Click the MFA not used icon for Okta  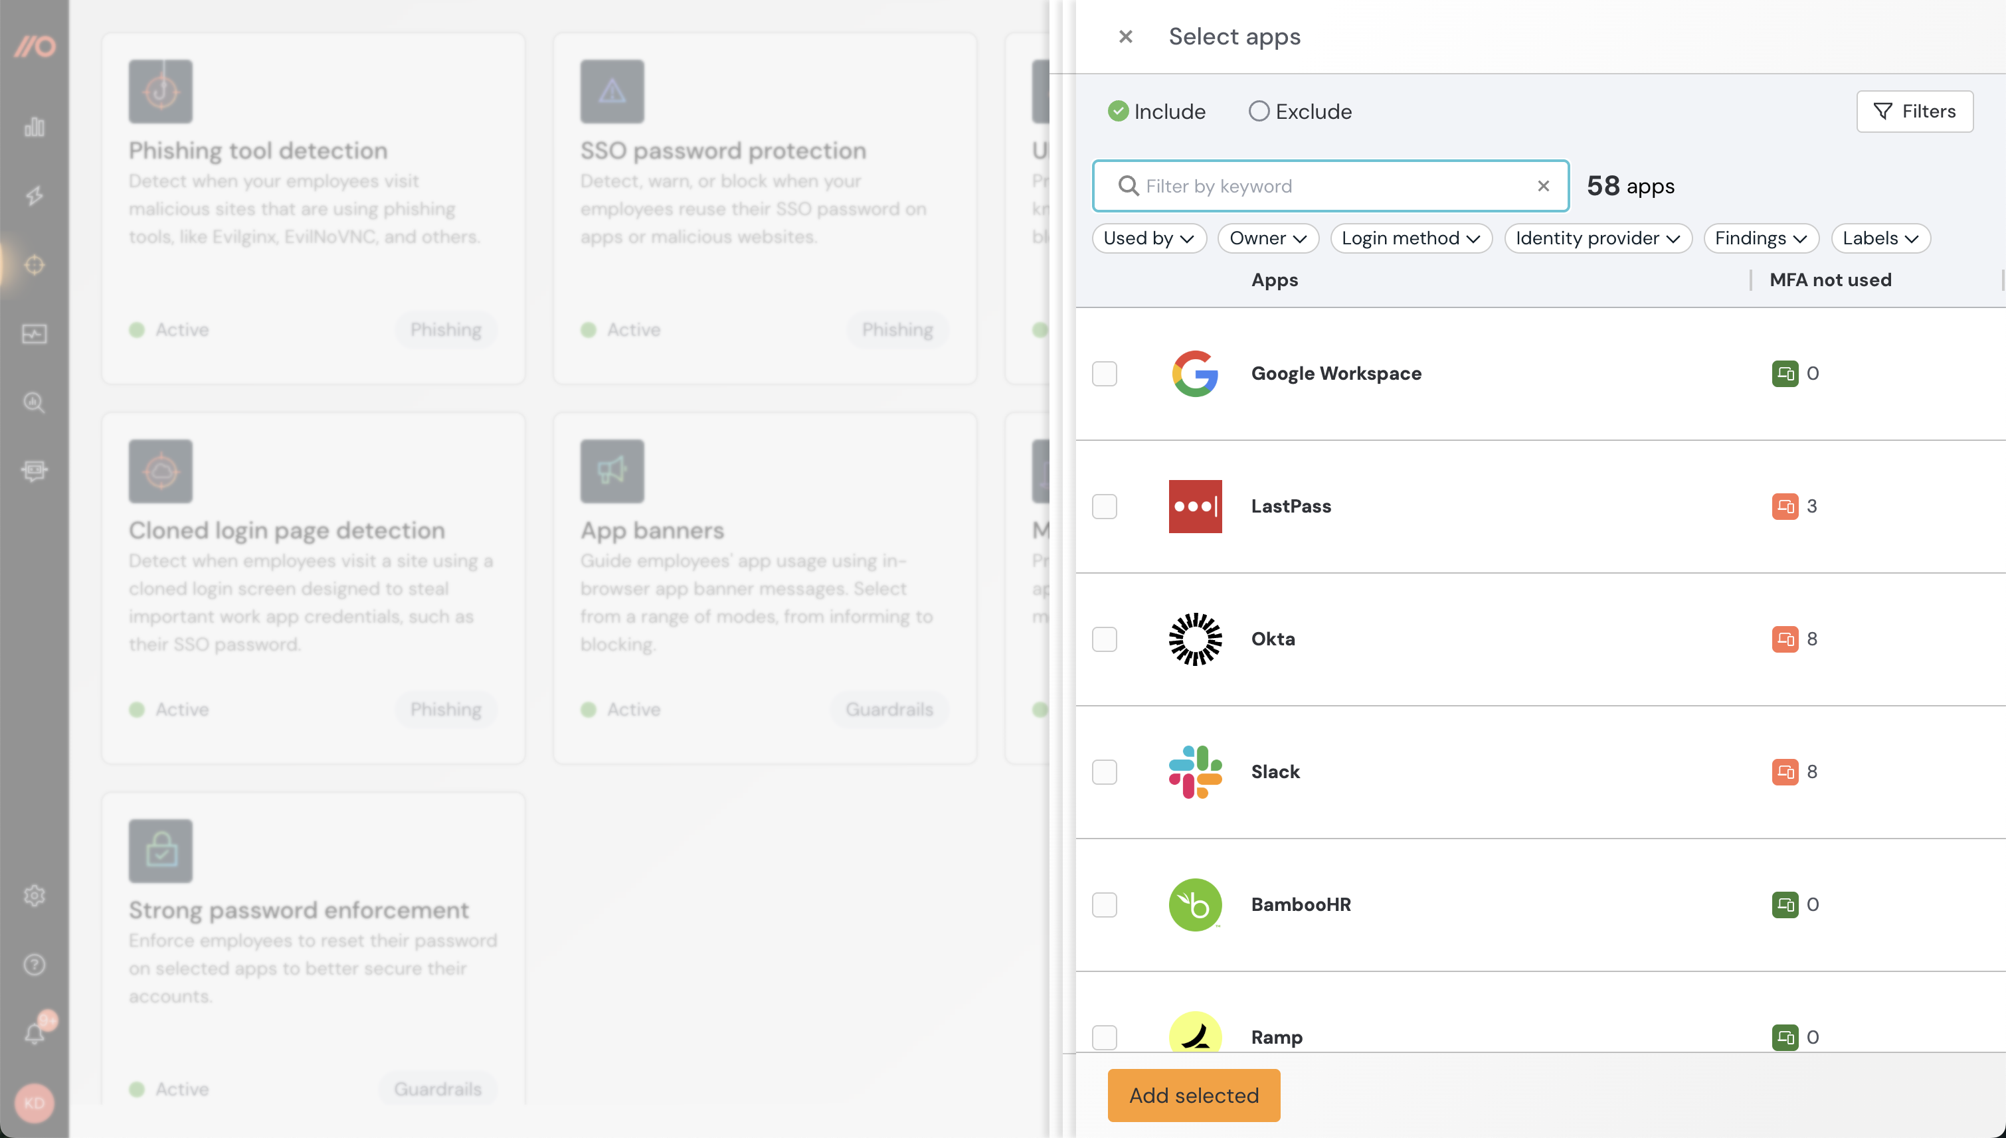pyautogui.click(x=1784, y=639)
